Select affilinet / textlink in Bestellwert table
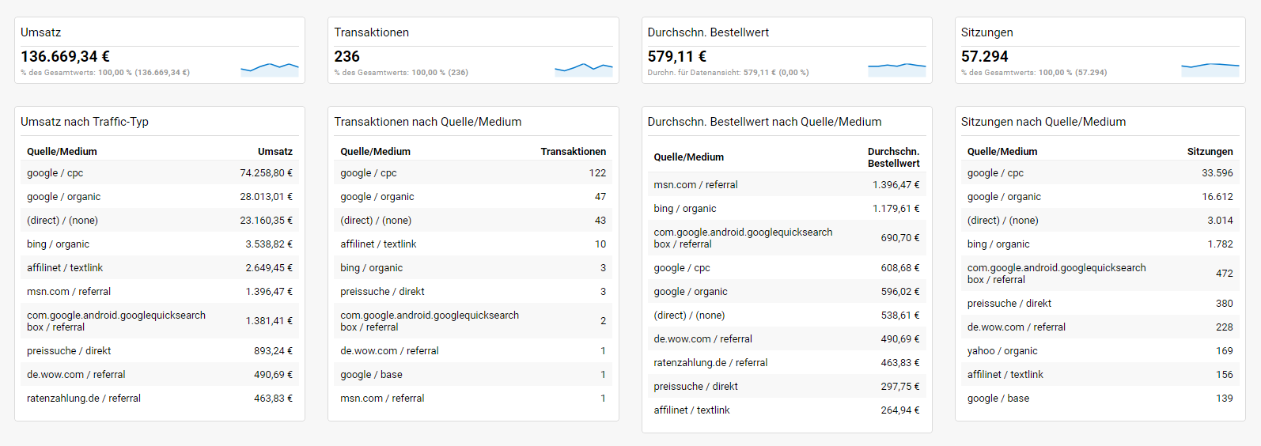The image size is (1261, 446). 787,410
